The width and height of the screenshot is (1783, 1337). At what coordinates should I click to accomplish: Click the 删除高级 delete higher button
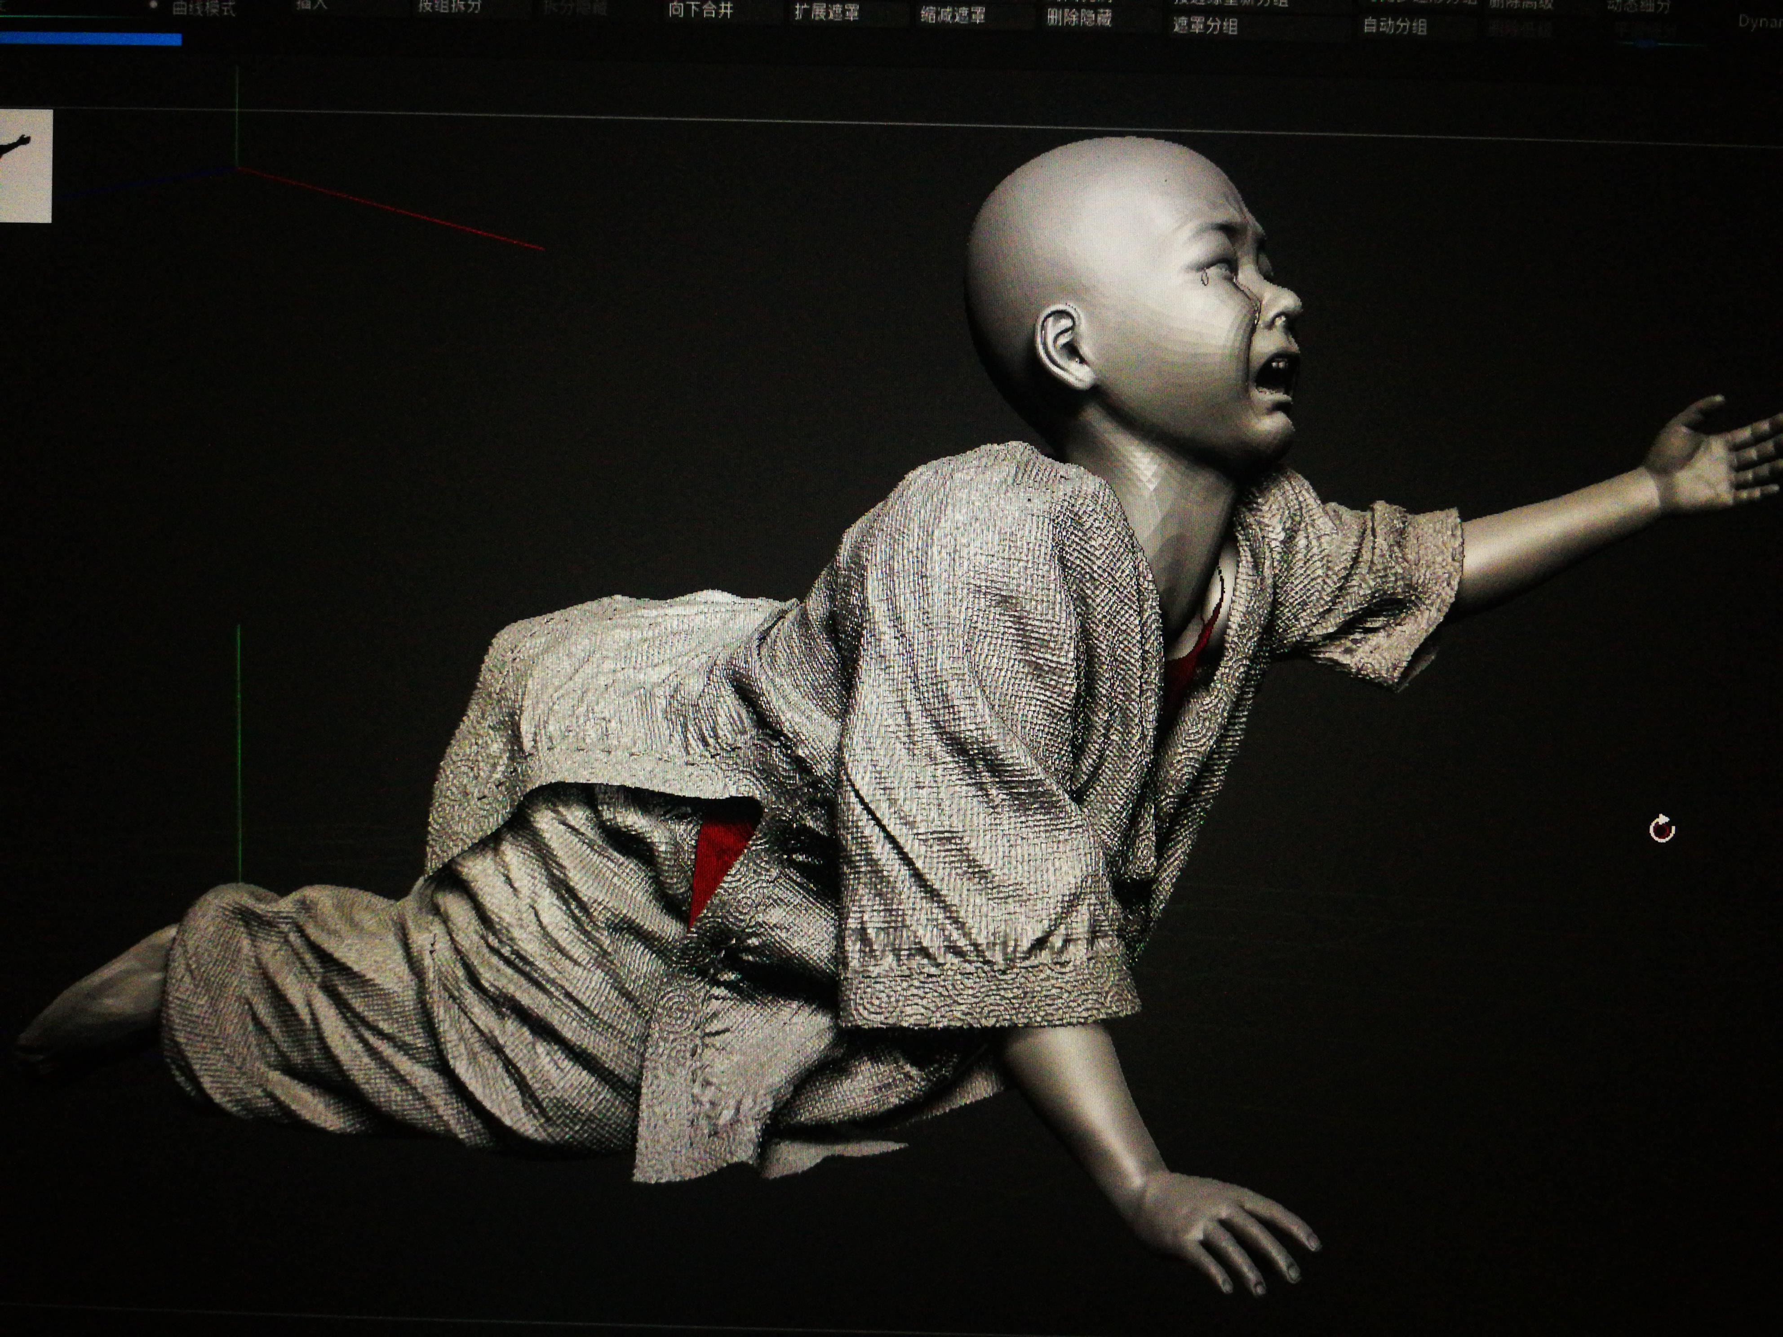tap(1521, 5)
